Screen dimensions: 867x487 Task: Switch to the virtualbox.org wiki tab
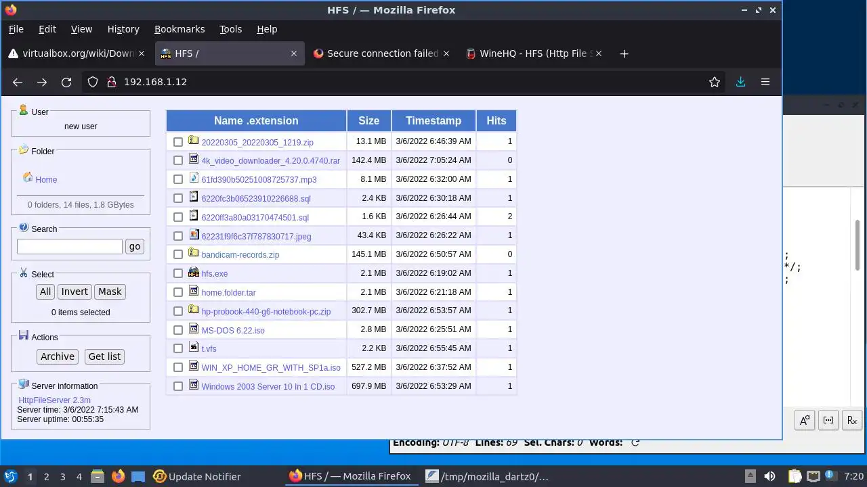tap(76, 53)
